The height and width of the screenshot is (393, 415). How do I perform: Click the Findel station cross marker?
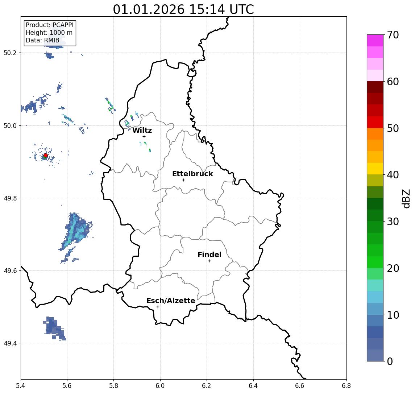pyautogui.click(x=209, y=261)
